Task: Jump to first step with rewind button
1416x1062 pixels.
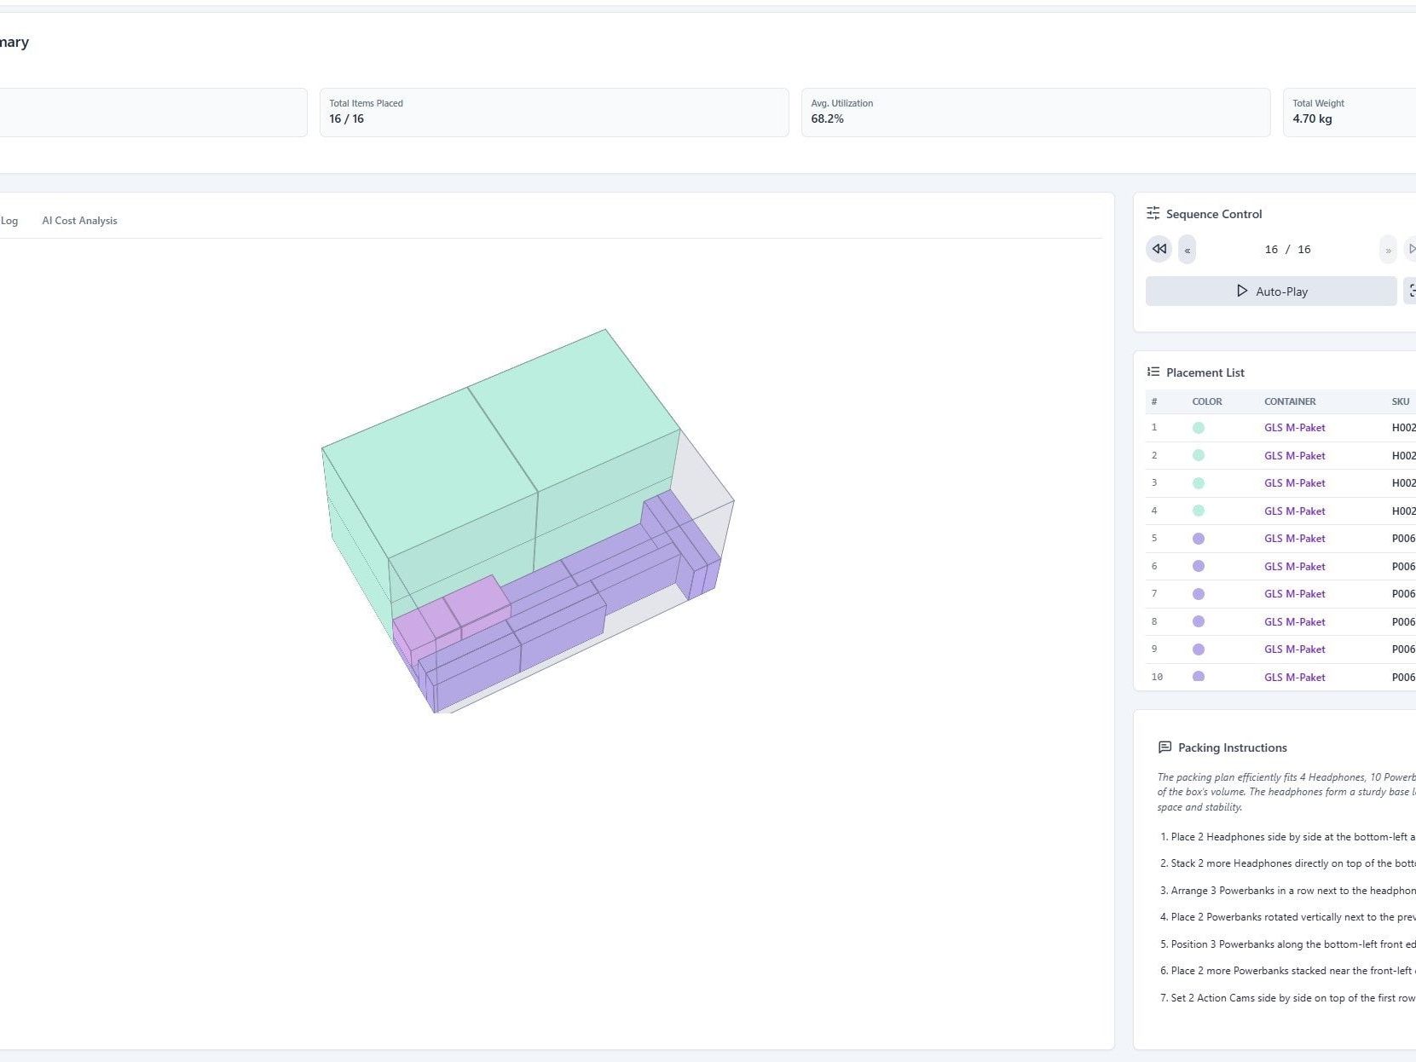Action: click(1159, 249)
